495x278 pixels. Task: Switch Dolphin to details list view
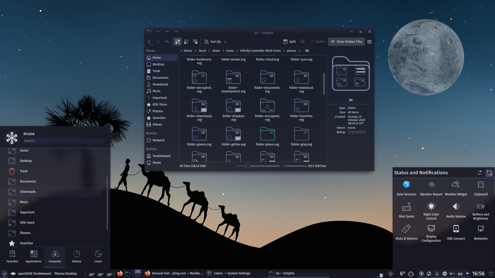coord(186,41)
